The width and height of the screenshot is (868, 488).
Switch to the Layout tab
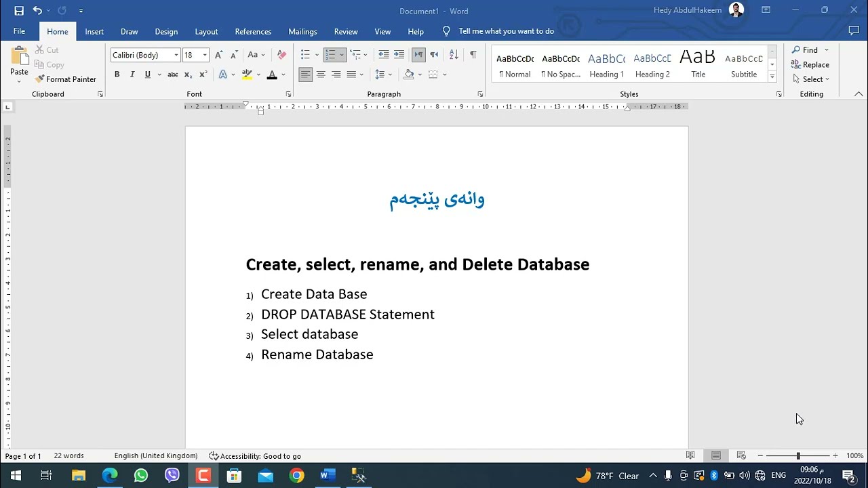tap(206, 31)
